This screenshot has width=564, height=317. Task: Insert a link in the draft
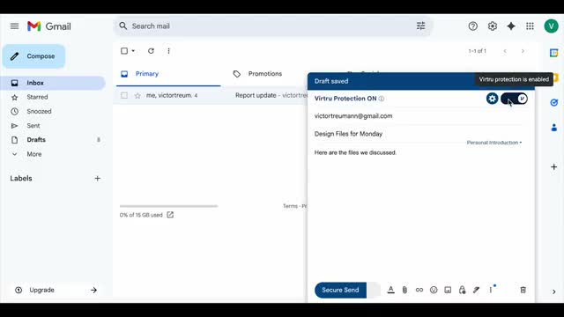coord(419,290)
